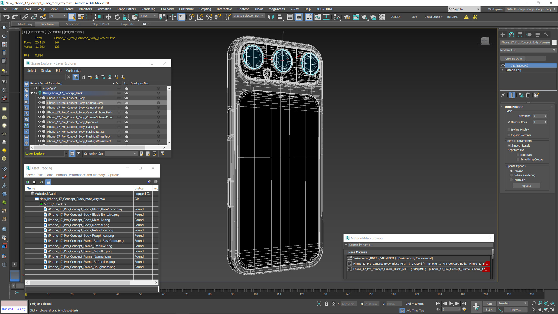Click Go to End playback button
The height and width of the screenshot is (314, 558).
(x=464, y=304)
